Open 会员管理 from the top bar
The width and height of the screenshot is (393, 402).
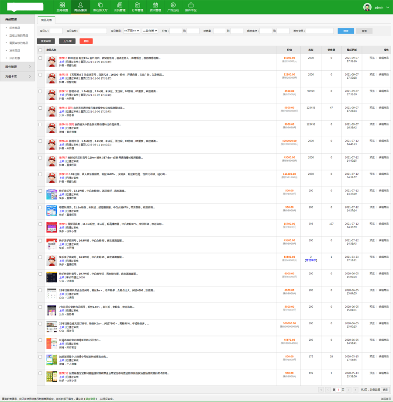click(119, 7)
